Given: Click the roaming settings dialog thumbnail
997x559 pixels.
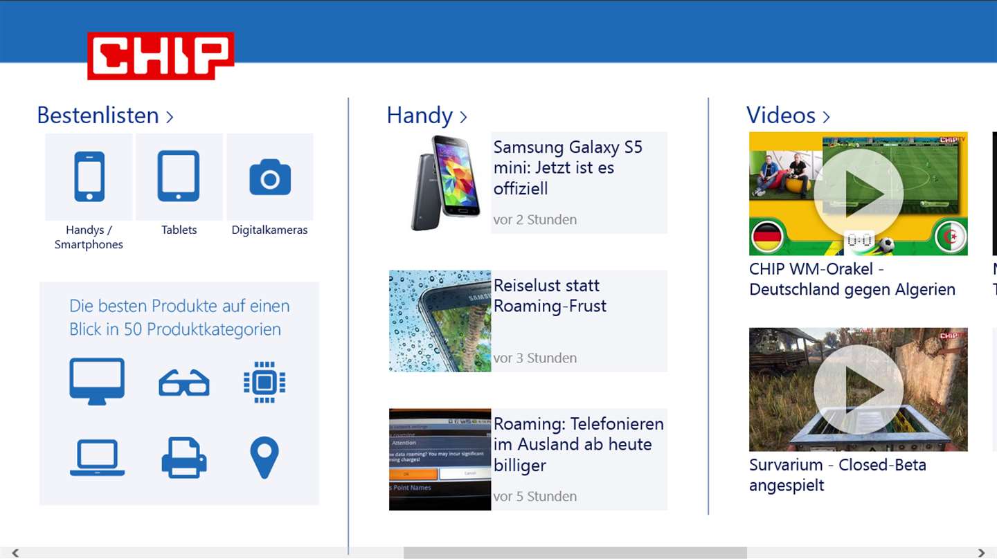Looking at the screenshot, I should point(440,459).
